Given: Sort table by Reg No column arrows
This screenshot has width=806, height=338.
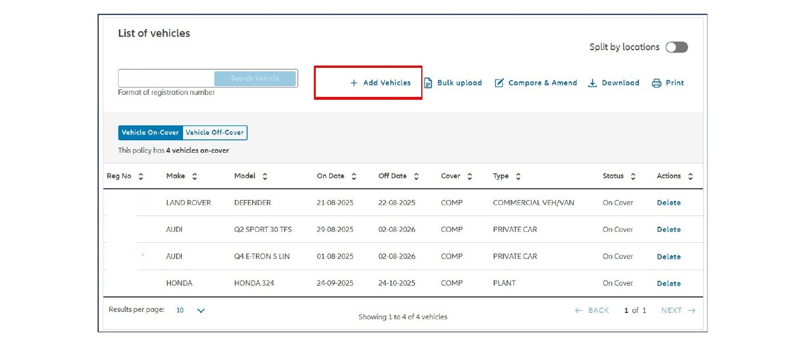Looking at the screenshot, I should (x=141, y=177).
